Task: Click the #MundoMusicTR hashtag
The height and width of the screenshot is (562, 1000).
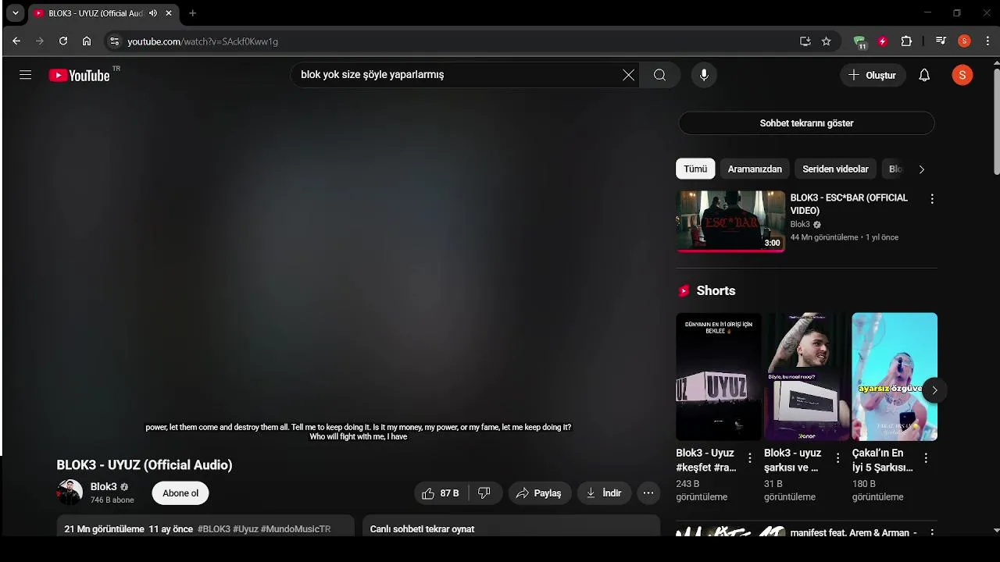Action: pyautogui.click(x=296, y=529)
